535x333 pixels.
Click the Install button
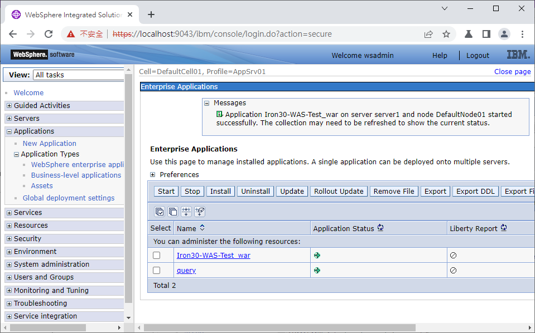pyautogui.click(x=220, y=192)
